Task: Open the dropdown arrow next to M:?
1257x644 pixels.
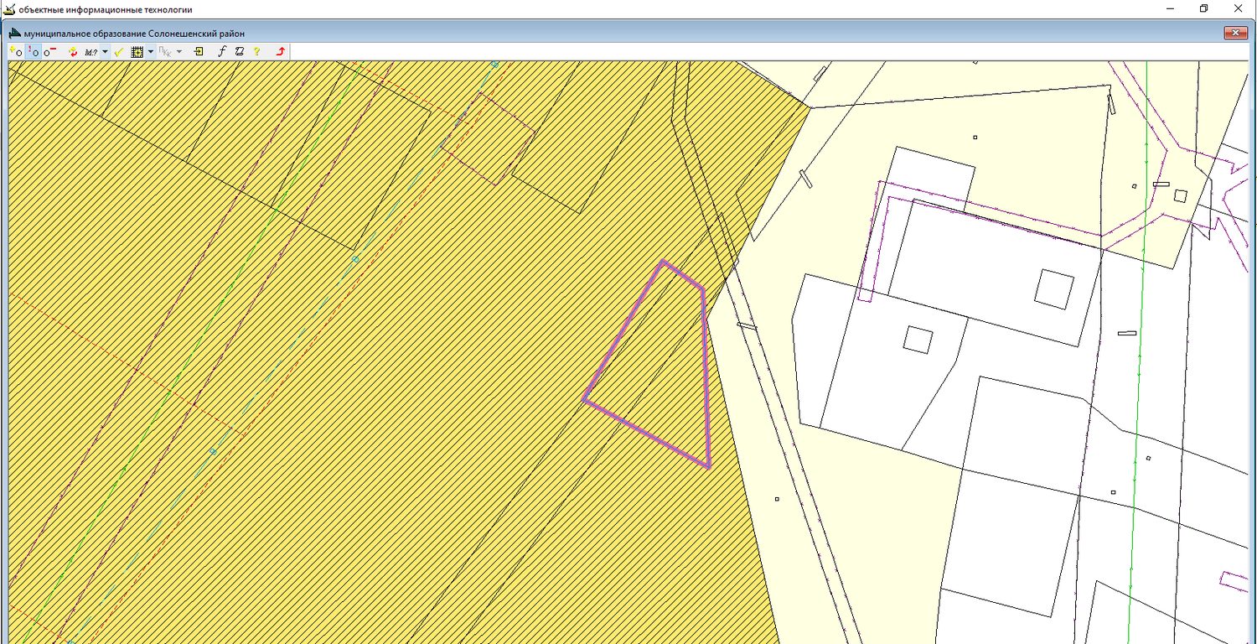Action: 105,51
